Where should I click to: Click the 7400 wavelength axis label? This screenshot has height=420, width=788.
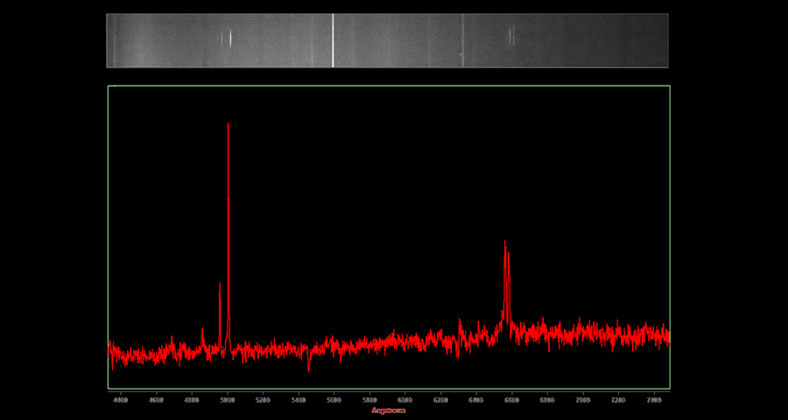click(653, 400)
